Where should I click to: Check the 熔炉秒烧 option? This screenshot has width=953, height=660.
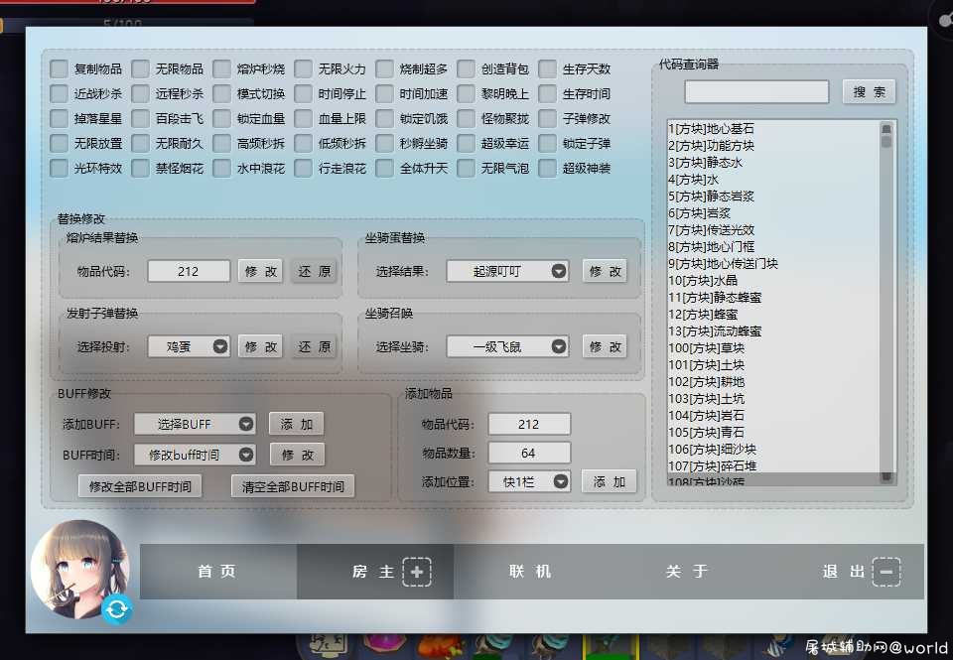tap(221, 68)
